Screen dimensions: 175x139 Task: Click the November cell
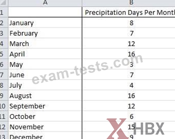45,127
